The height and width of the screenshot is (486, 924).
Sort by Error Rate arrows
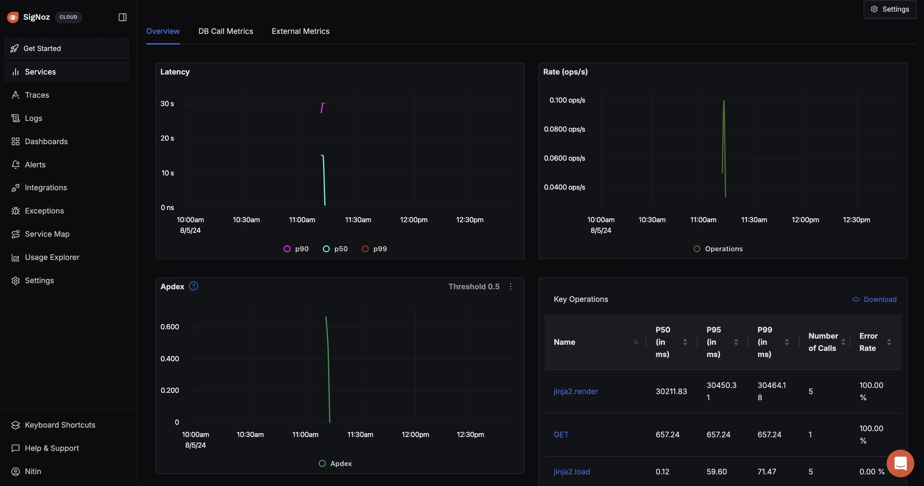889,342
